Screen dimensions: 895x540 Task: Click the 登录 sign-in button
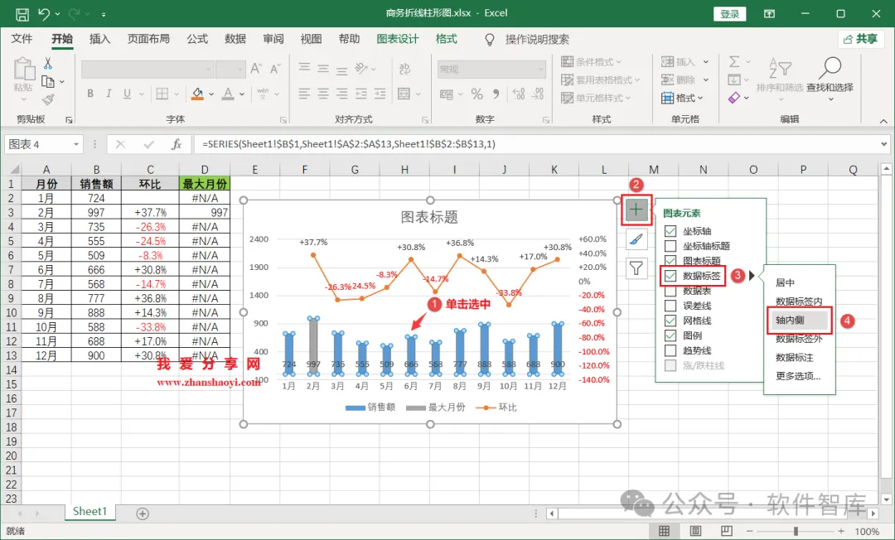click(x=729, y=14)
